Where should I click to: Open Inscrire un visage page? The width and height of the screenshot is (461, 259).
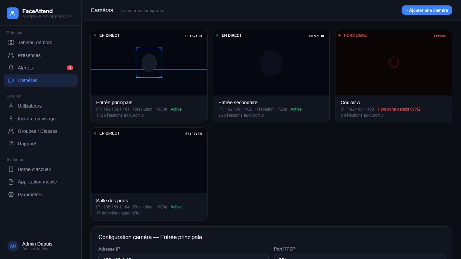pyautogui.click(x=40, y=119)
